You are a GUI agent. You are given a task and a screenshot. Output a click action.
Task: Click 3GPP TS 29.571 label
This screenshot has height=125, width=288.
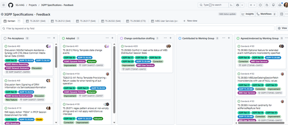pyautogui.click(x=84, y=118)
